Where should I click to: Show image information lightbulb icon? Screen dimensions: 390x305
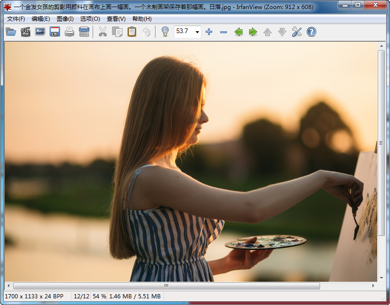[165, 32]
